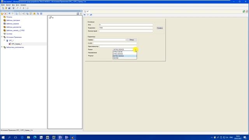
Task: Select the OPC_Сервер_1 tree node
Action: point(16,44)
